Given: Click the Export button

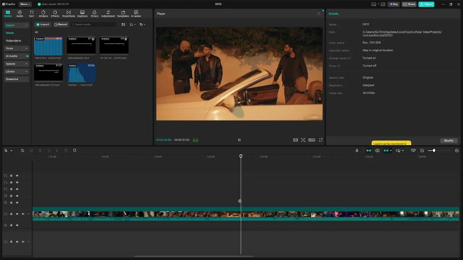Looking at the screenshot, I should coord(426,4).
